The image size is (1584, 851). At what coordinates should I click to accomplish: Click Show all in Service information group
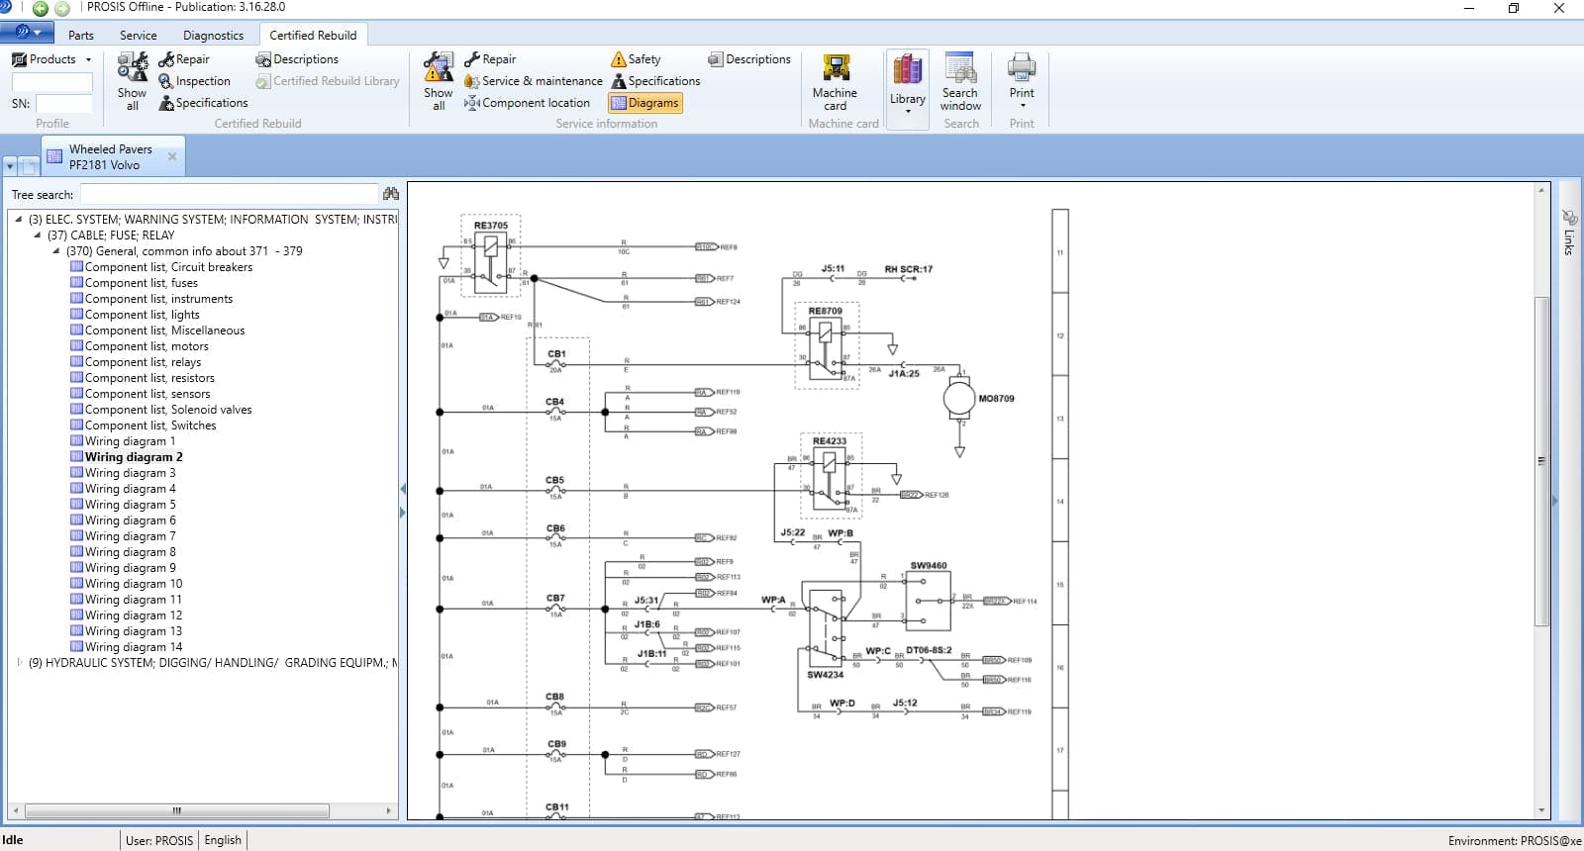coord(439,81)
